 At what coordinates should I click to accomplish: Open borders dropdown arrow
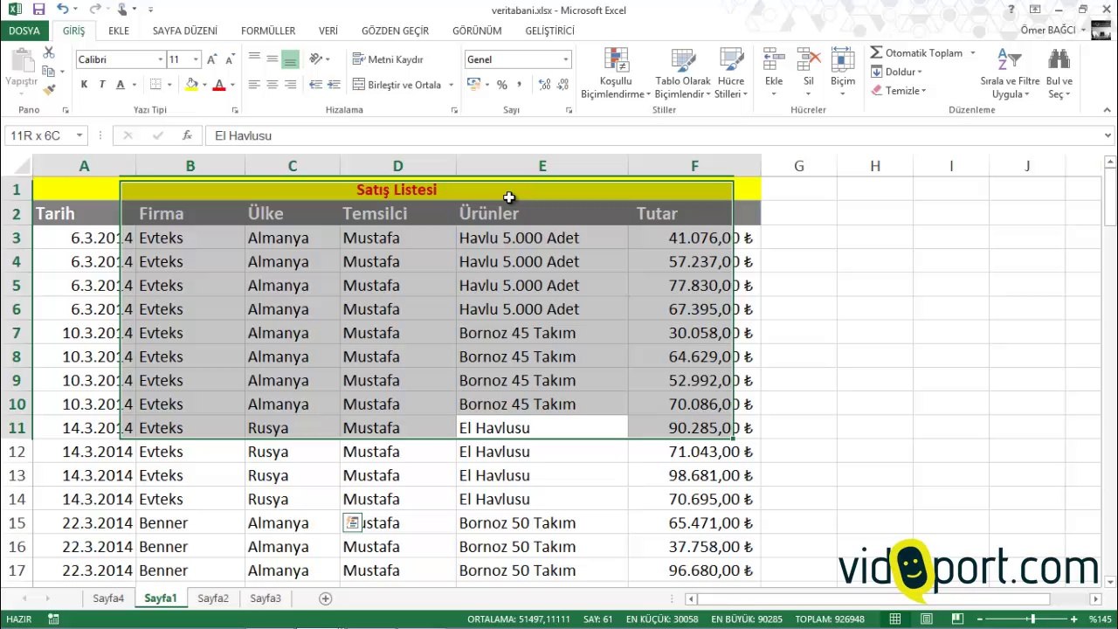[169, 85]
